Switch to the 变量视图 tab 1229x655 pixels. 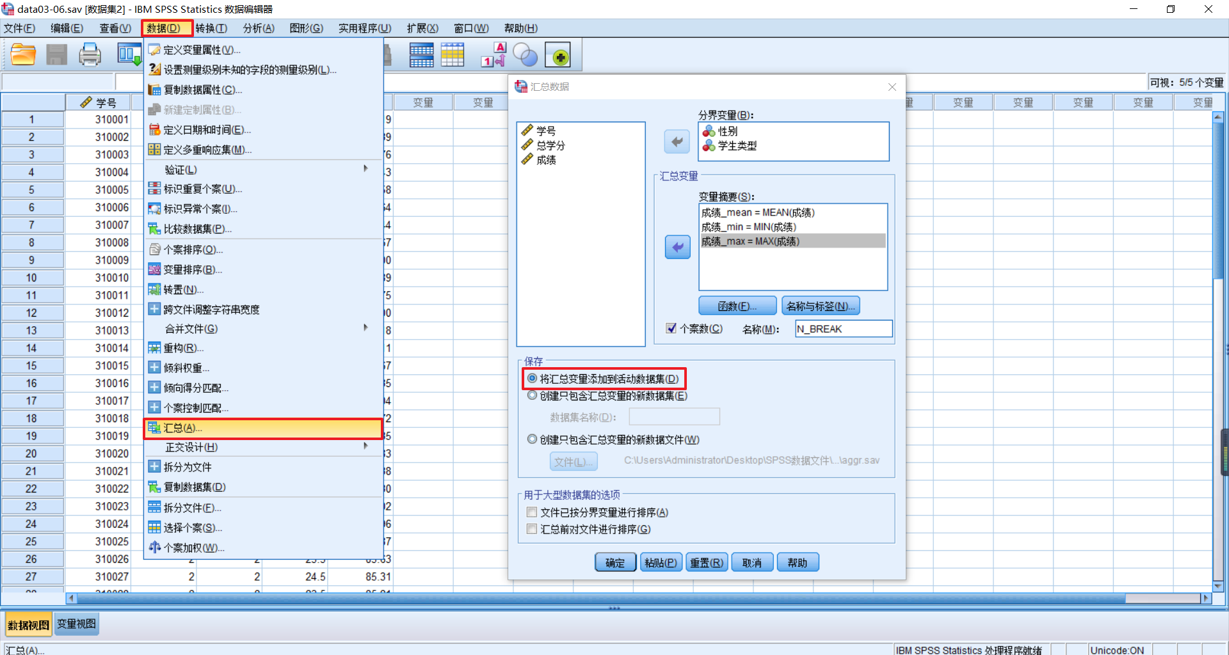tap(76, 624)
